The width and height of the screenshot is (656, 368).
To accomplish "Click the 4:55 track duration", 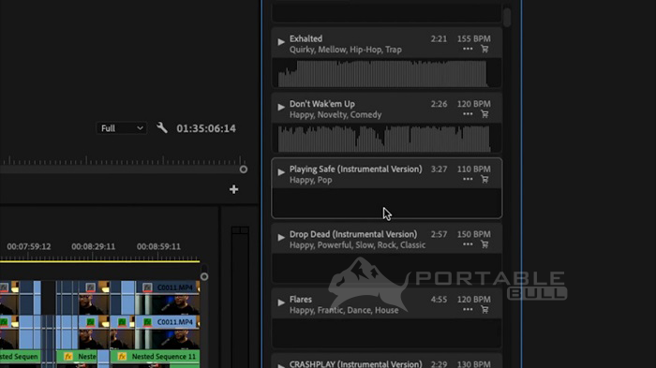I will tap(439, 300).
